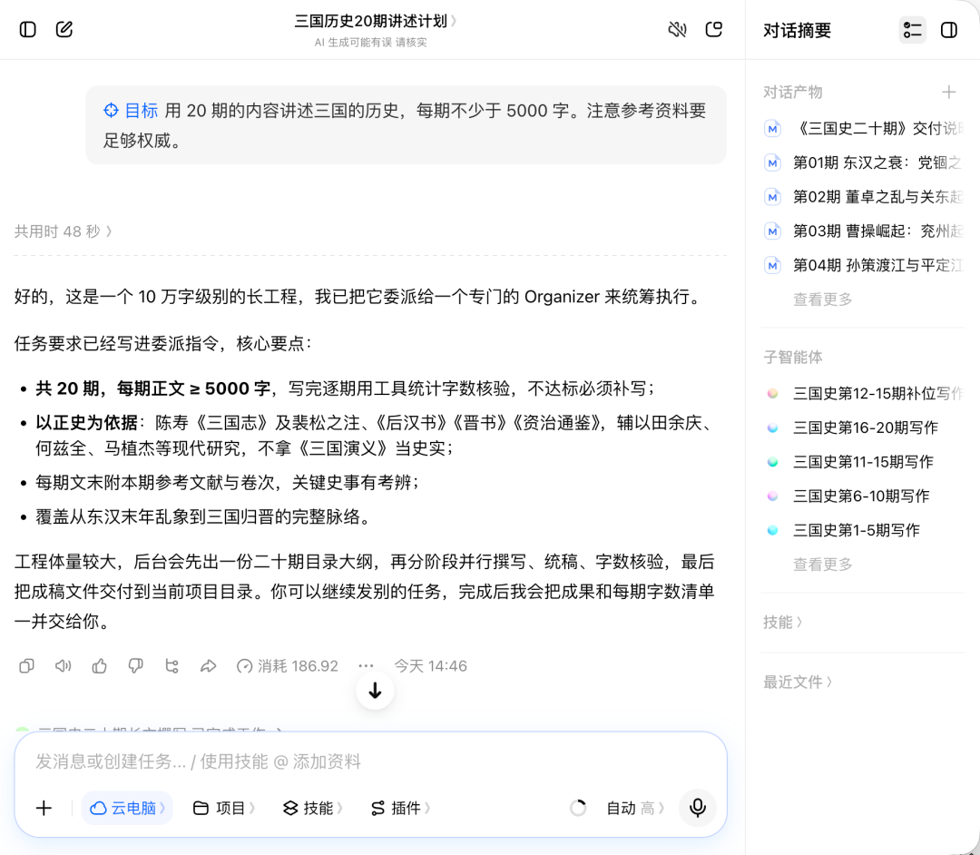
Task: Copy the assistant reply
Action: [x=26, y=665]
